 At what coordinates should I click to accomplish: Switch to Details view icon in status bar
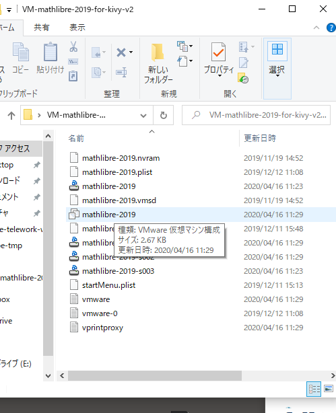pyautogui.click(x=314, y=389)
